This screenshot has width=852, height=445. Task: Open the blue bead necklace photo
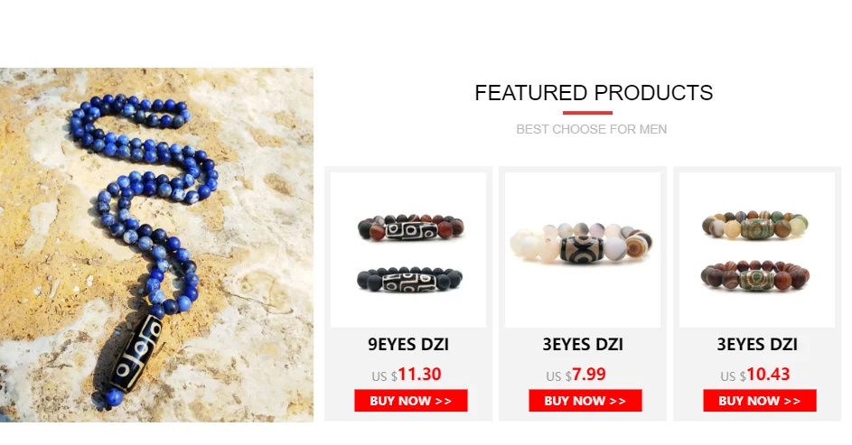click(x=156, y=245)
